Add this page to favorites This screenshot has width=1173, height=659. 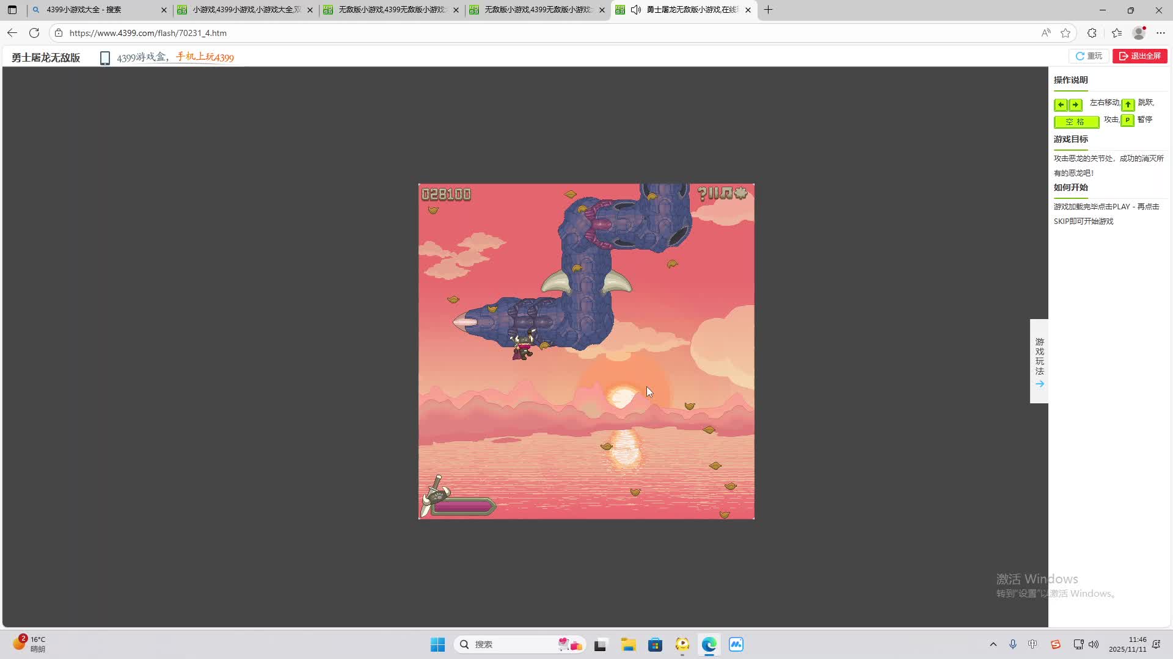pos(1065,33)
